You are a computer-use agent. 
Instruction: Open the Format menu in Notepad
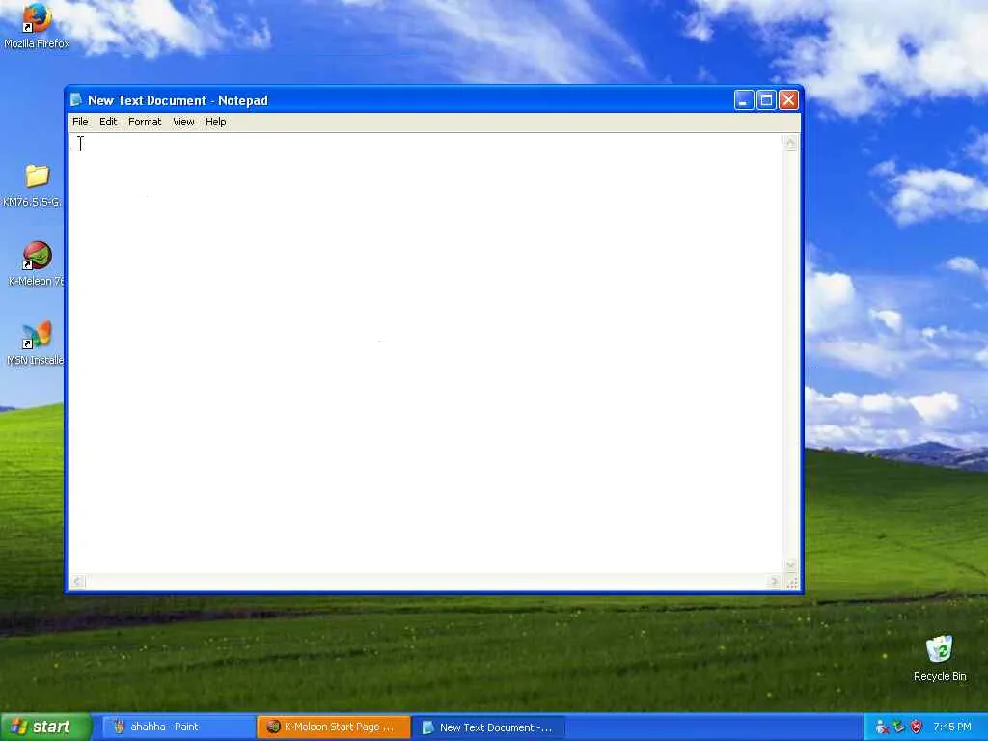click(x=145, y=122)
